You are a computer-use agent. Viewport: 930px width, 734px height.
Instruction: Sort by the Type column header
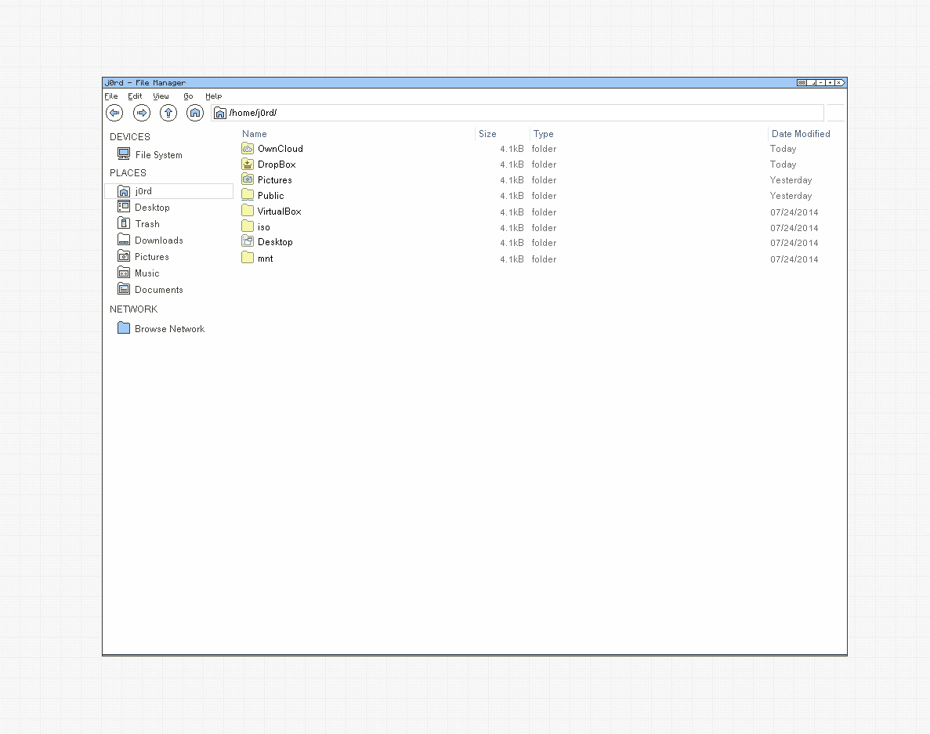[543, 134]
